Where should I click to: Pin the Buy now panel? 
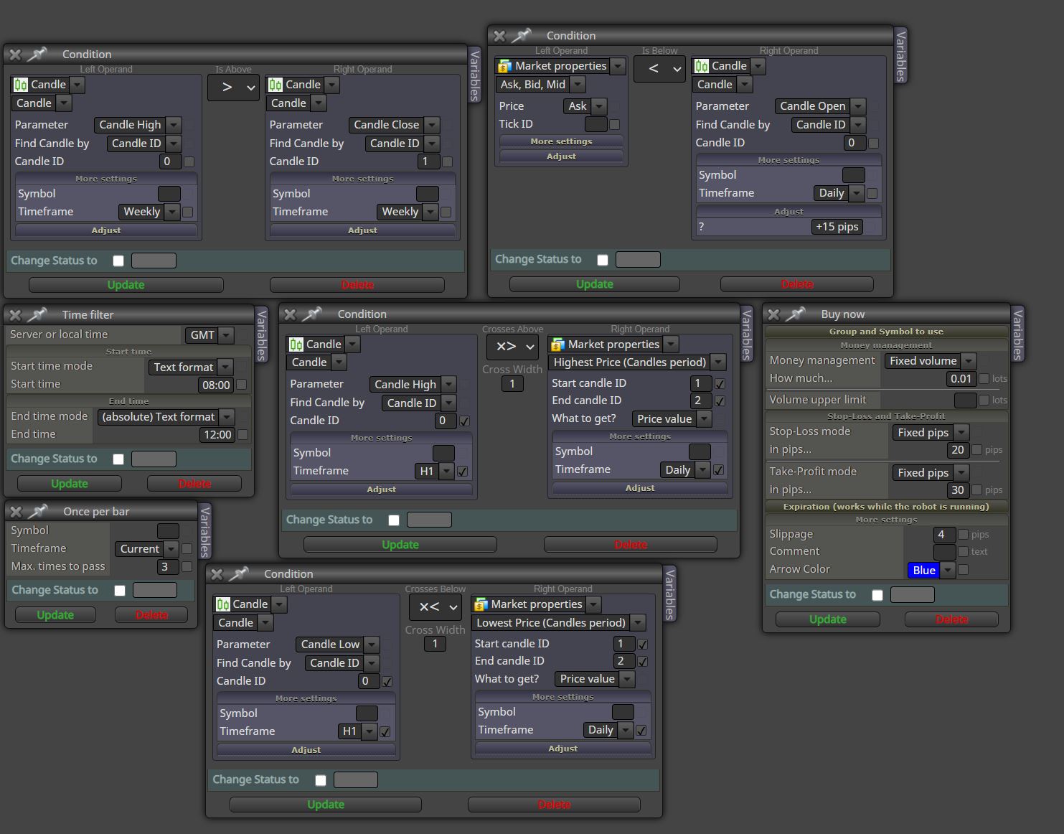point(796,314)
